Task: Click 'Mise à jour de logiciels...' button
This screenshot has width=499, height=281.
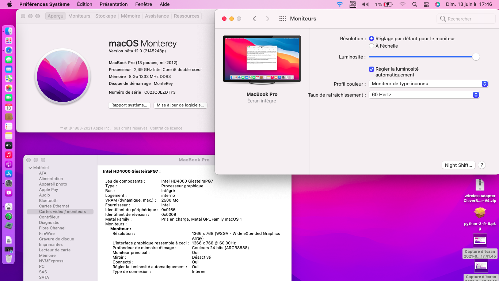Action: click(x=180, y=105)
